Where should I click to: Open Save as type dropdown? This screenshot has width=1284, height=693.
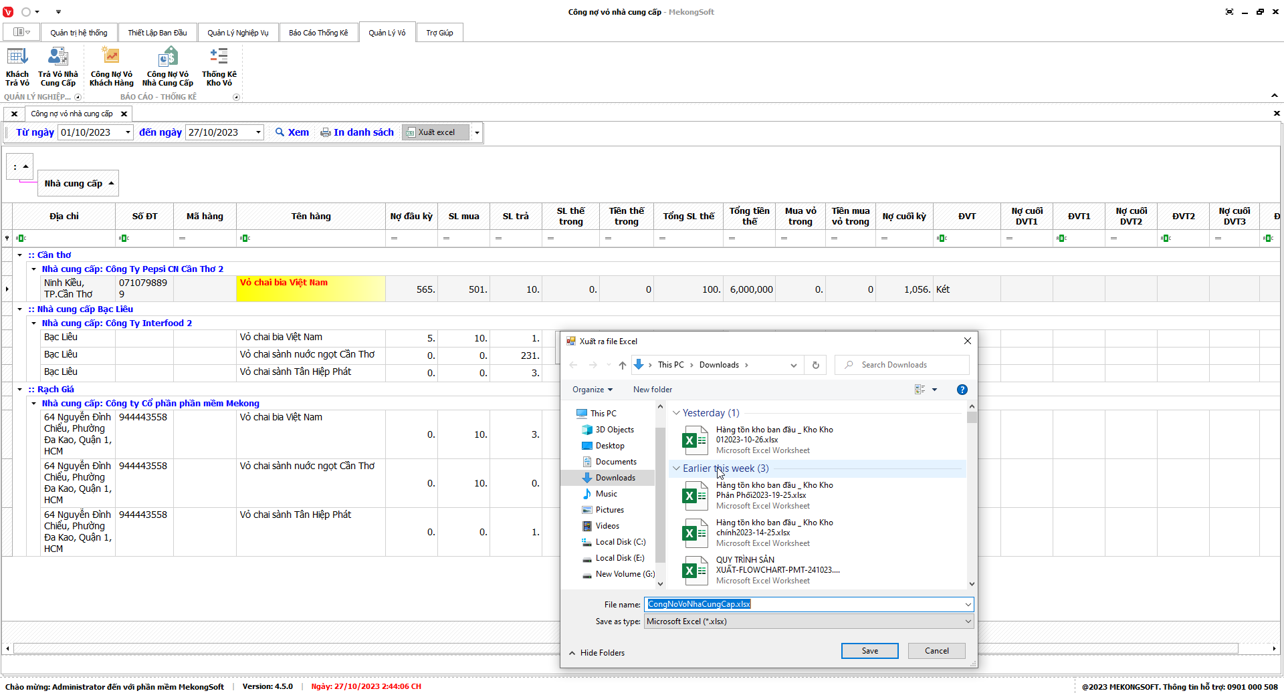click(x=967, y=621)
